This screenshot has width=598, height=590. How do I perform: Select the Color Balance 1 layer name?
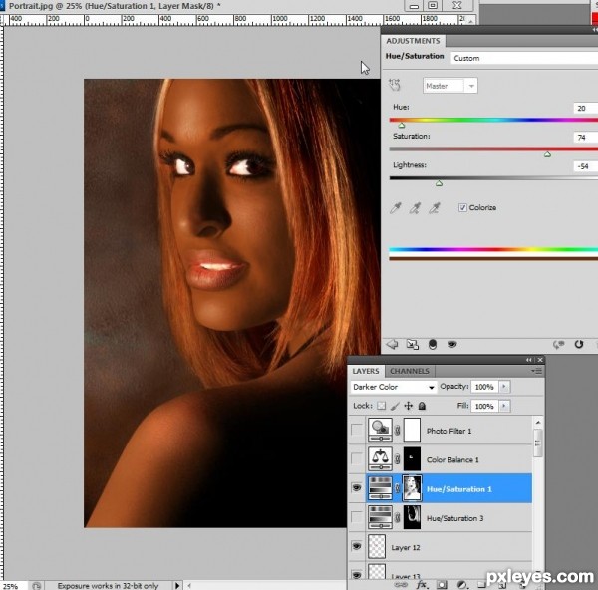[x=452, y=459]
